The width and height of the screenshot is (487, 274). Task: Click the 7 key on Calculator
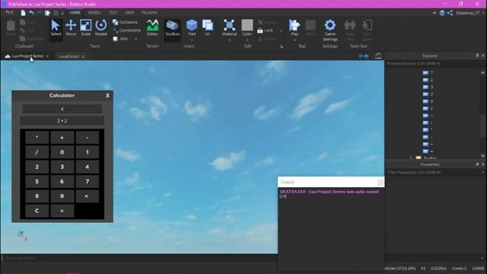pos(88,181)
